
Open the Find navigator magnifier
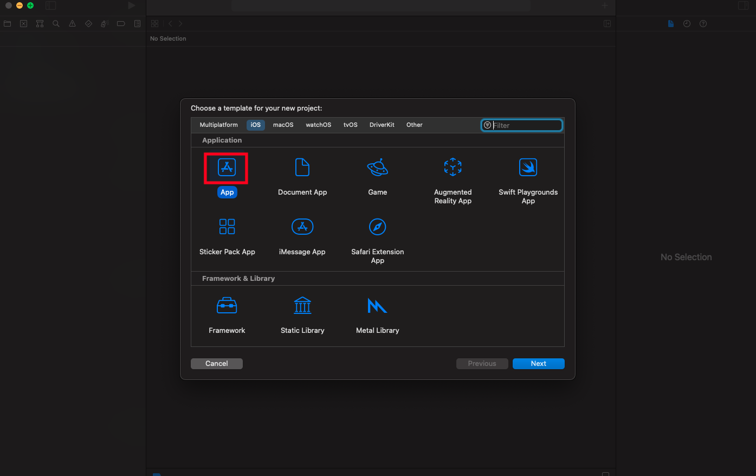56,24
